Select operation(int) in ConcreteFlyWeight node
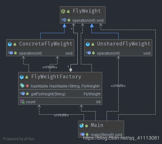This screenshot has height=144, width=162. [31, 53]
